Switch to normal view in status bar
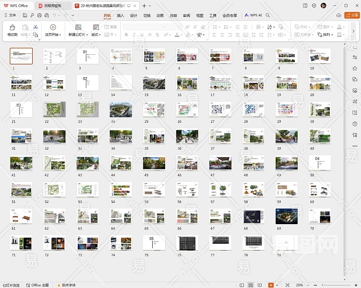361x288 pixels. [x=242, y=285]
